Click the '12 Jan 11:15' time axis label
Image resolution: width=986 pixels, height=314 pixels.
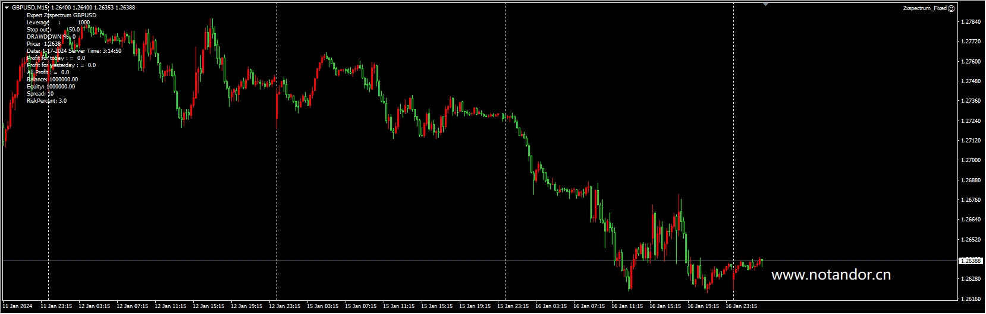[x=171, y=307]
